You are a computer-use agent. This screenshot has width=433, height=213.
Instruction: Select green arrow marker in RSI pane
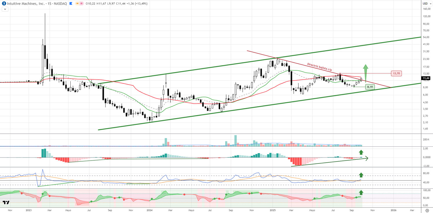[361, 175]
